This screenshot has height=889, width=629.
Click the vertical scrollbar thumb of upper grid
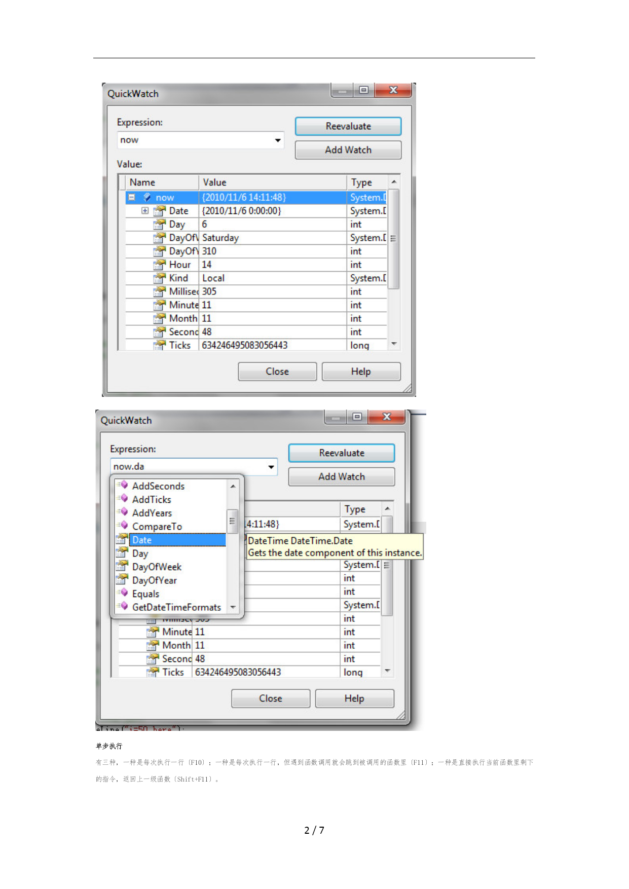pyautogui.click(x=394, y=239)
